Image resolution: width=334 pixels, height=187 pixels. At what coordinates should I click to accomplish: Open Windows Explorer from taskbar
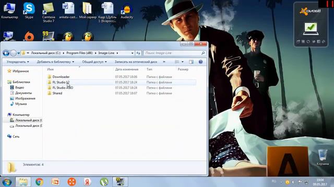tap(23, 182)
